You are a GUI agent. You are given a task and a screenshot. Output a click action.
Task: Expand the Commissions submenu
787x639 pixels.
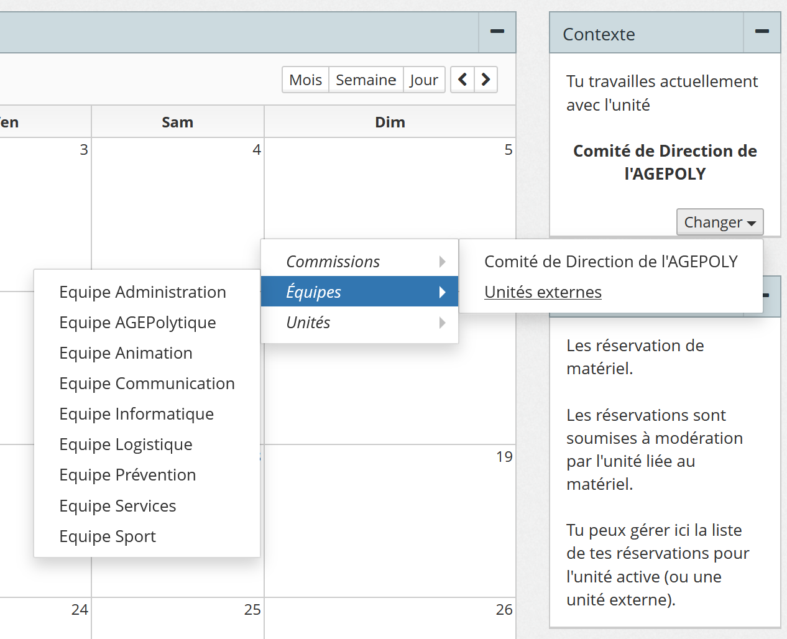click(x=359, y=261)
